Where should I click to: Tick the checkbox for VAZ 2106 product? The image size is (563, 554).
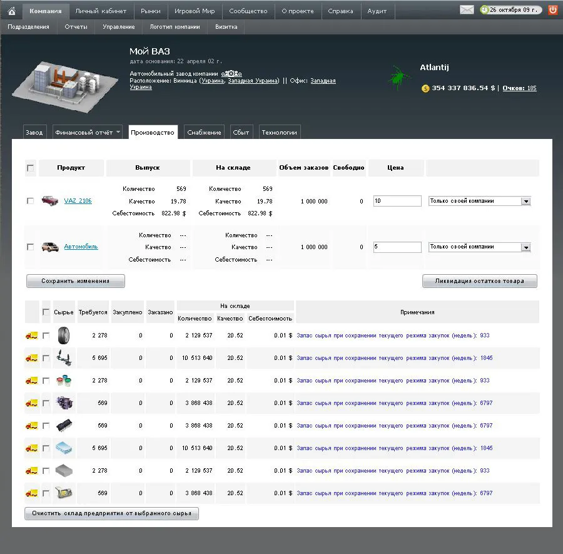(31, 201)
